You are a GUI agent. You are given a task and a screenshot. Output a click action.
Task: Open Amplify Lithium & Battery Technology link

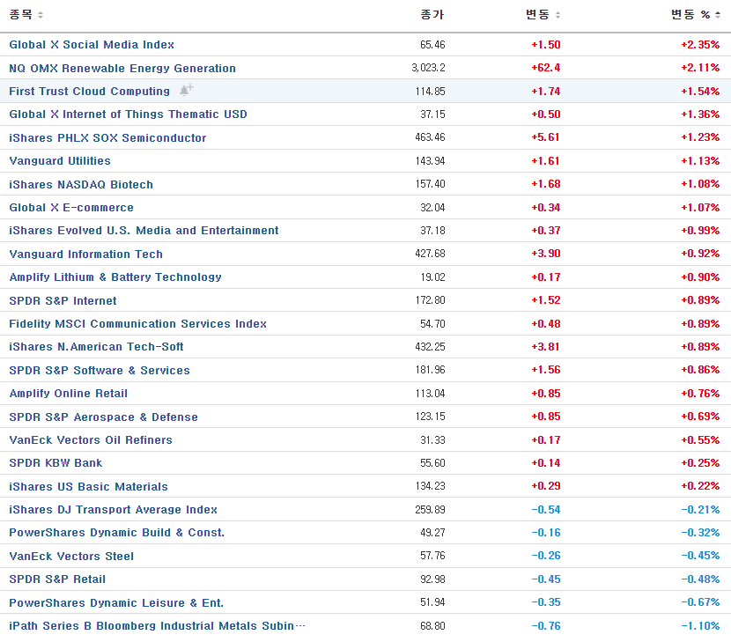(115, 277)
